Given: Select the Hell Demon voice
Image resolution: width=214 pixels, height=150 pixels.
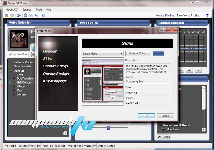Looking at the screenshot, I should click(x=24, y=82).
